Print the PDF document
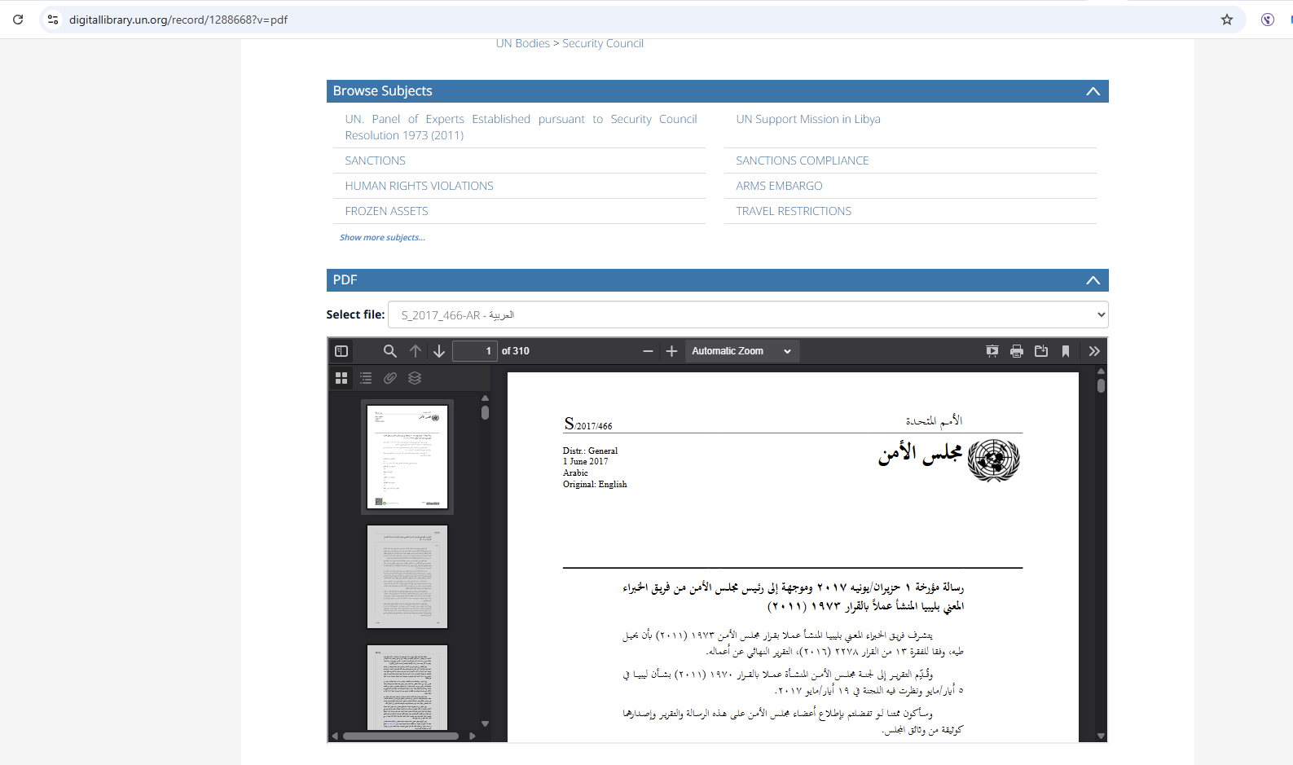 pos(1017,351)
